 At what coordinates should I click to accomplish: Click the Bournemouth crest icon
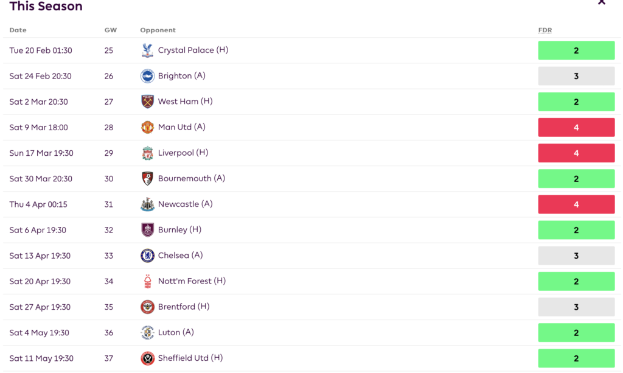pos(147,179)
